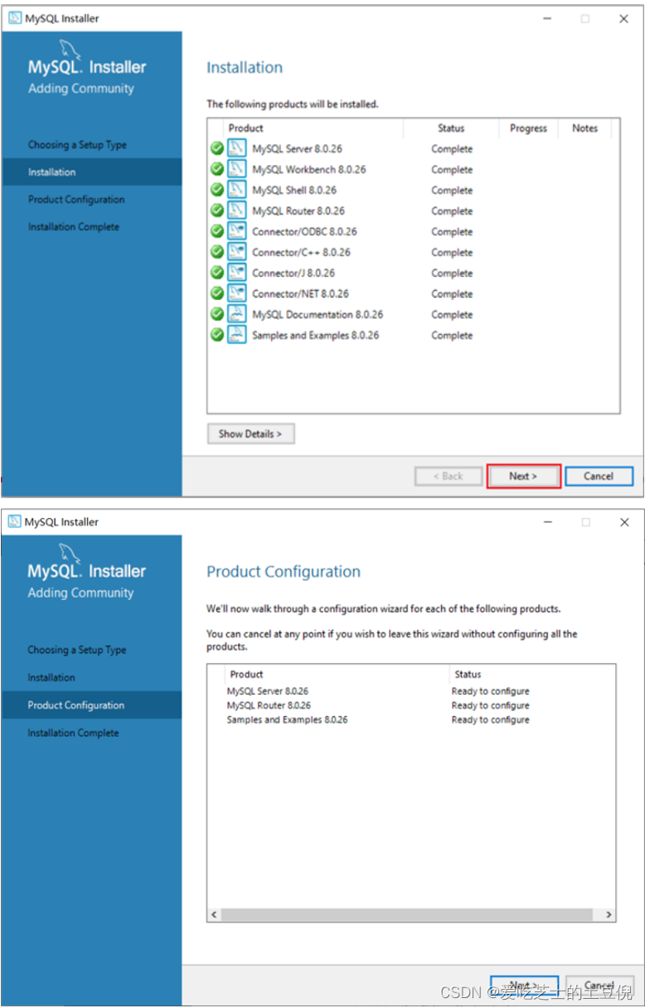Click the product icon of MySQL Workbench 8.0.26
Image resolution: width=645 pixels, height=1008 pixels.
click(237, 169)
